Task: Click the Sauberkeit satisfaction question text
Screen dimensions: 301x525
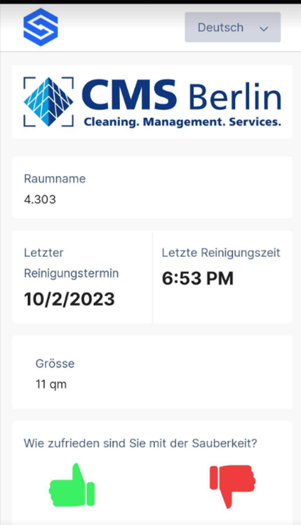Action: pos(140,444)
